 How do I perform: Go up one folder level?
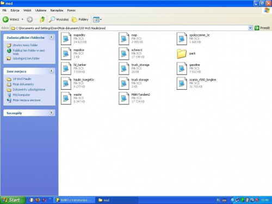[x=42, y=19]
